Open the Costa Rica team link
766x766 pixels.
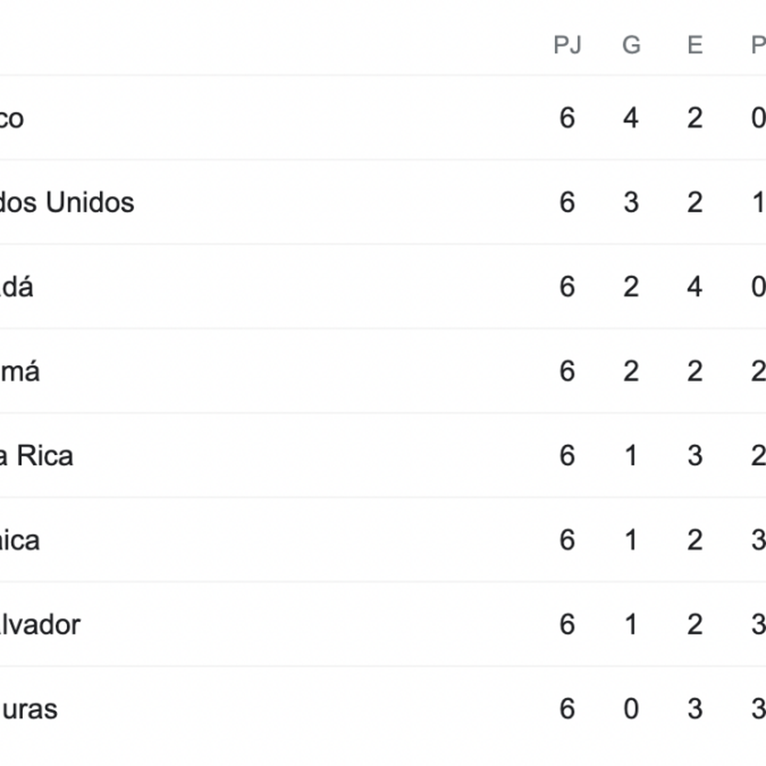[36, 456]
